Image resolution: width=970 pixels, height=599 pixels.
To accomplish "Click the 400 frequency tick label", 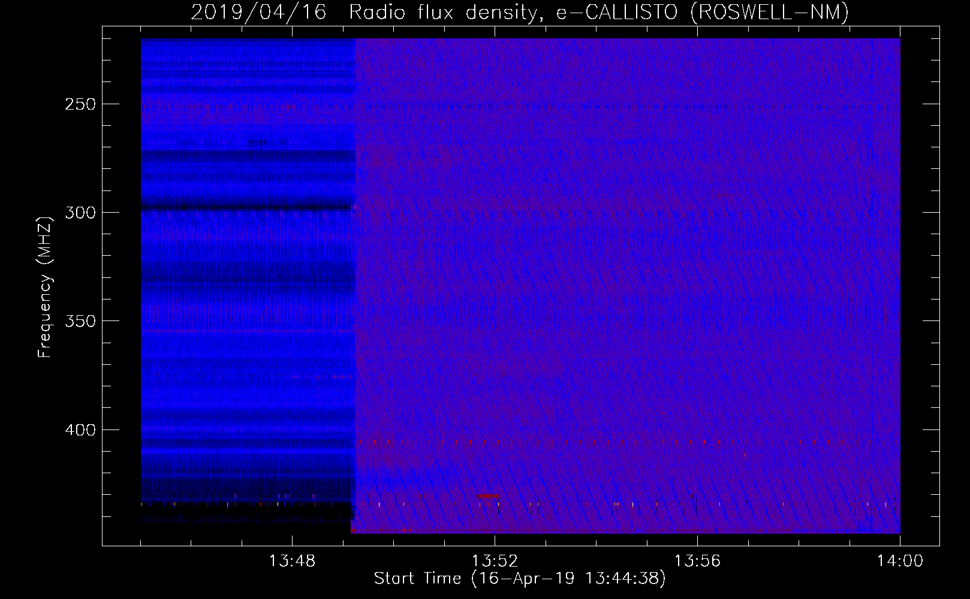I will 80,430.
